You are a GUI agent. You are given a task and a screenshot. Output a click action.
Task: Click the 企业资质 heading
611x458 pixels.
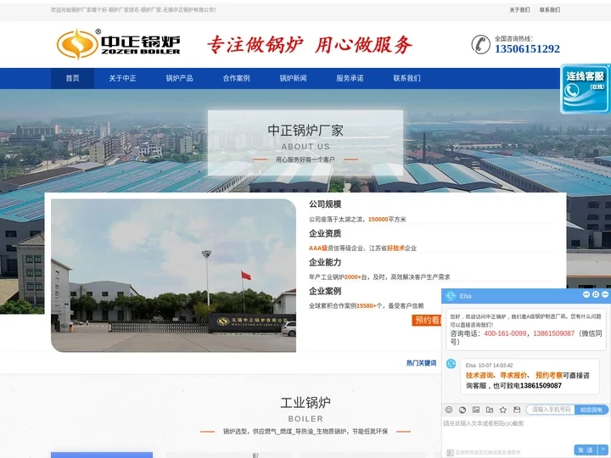point(325,233)
